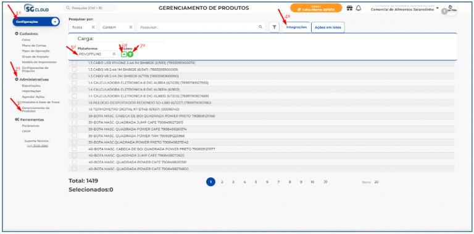Go to page 10 of results

(x=312, y=182)
